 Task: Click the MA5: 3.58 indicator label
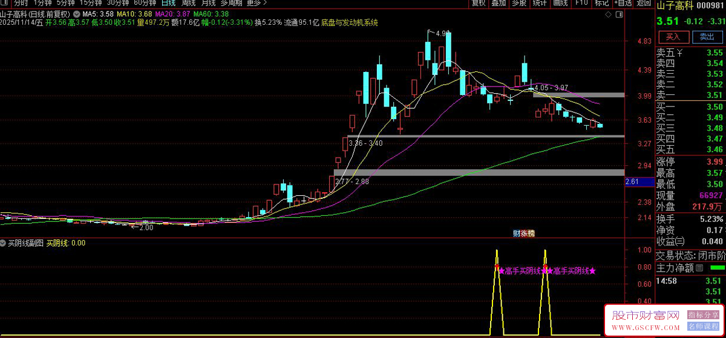point(97,14)
